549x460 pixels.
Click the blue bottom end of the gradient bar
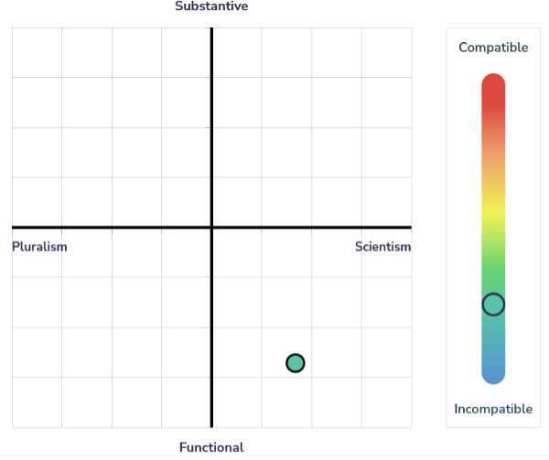[x=493, y=372]
